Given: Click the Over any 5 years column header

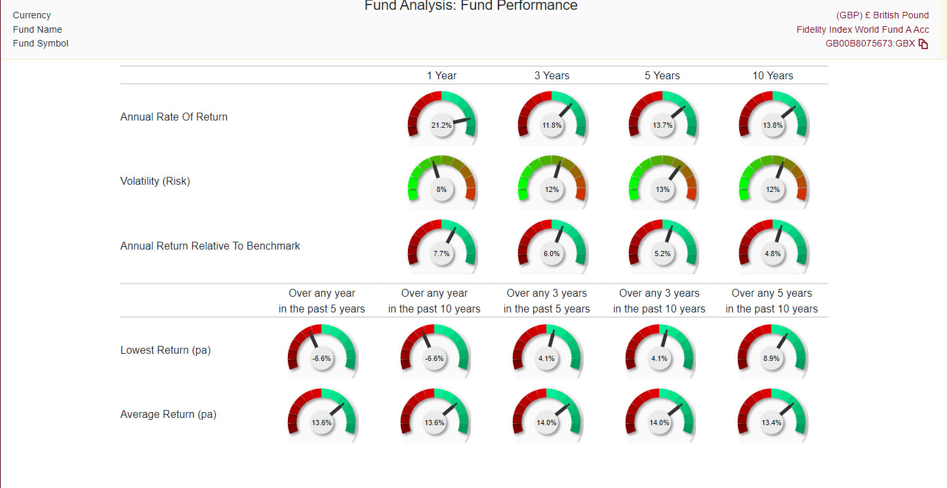Looking at the screenshot, I should (771, 301).
